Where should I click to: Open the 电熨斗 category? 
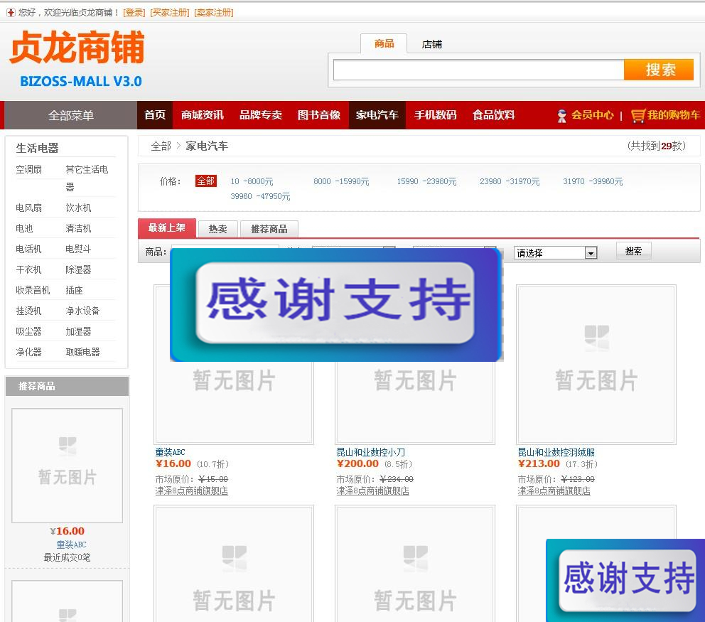point(78,250)
